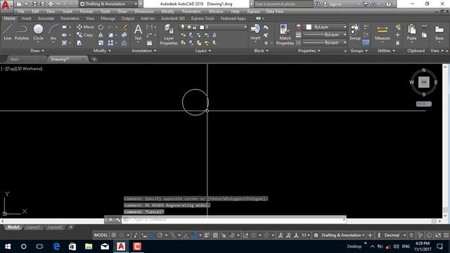Image resolution: width=450 pixels, height=253 pixels.
Task: Select the Polyline tool
Action: 22,32
